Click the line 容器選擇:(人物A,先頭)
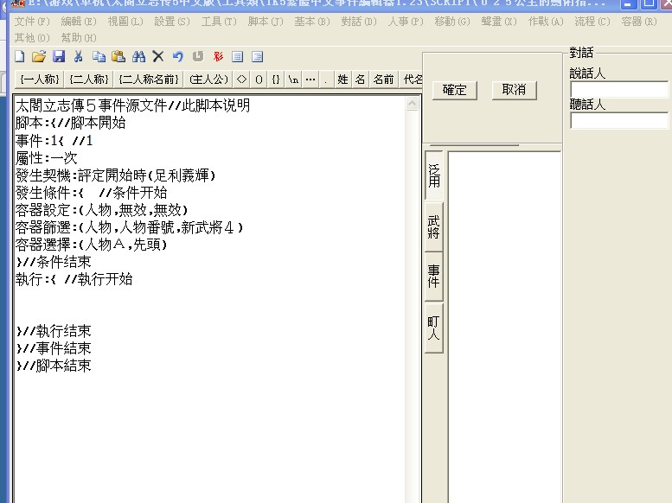This screenshot has height=503, width=672. point(92,245)
